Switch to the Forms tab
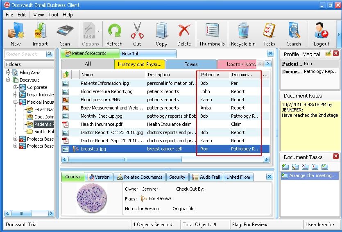This screenshot has height=232, width=342. pyautogui.click(x=191, y=64)
